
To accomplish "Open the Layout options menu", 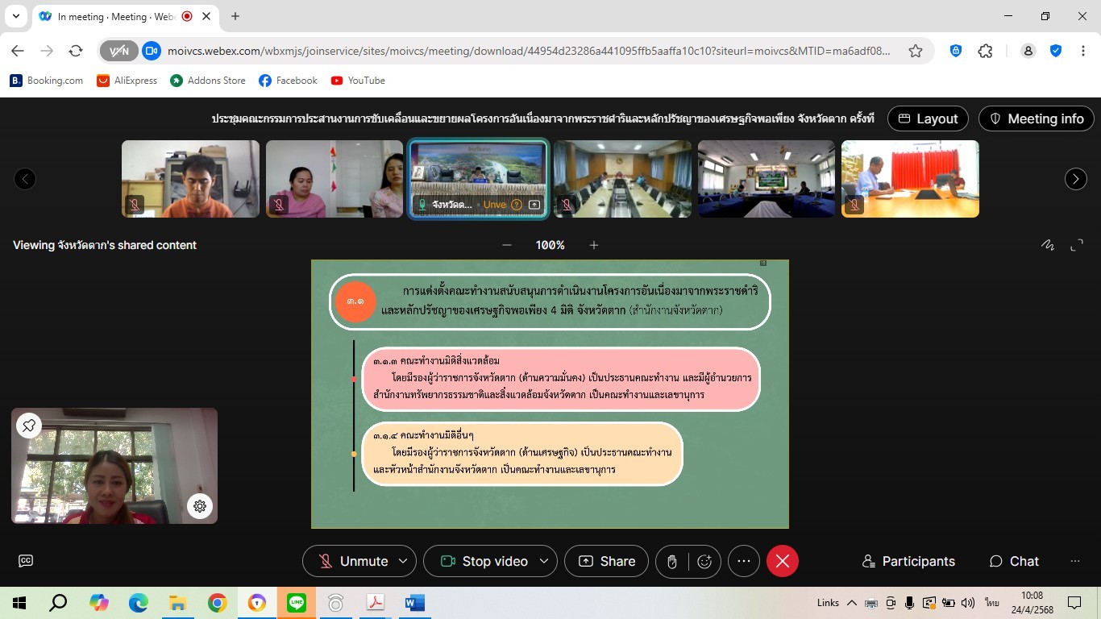I will (x=928, y=118).
